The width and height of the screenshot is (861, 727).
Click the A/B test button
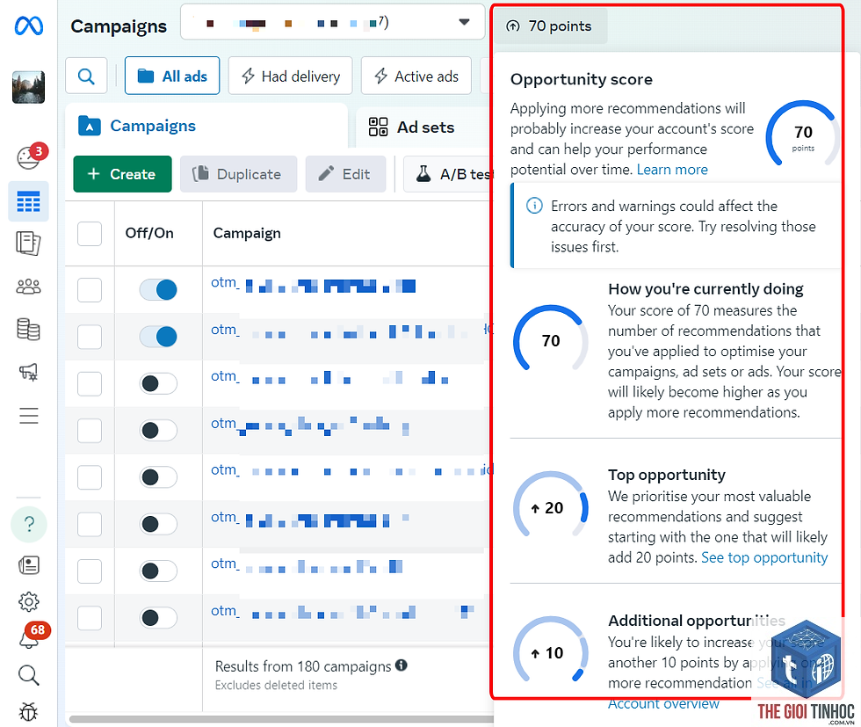[x=449, y=174]
